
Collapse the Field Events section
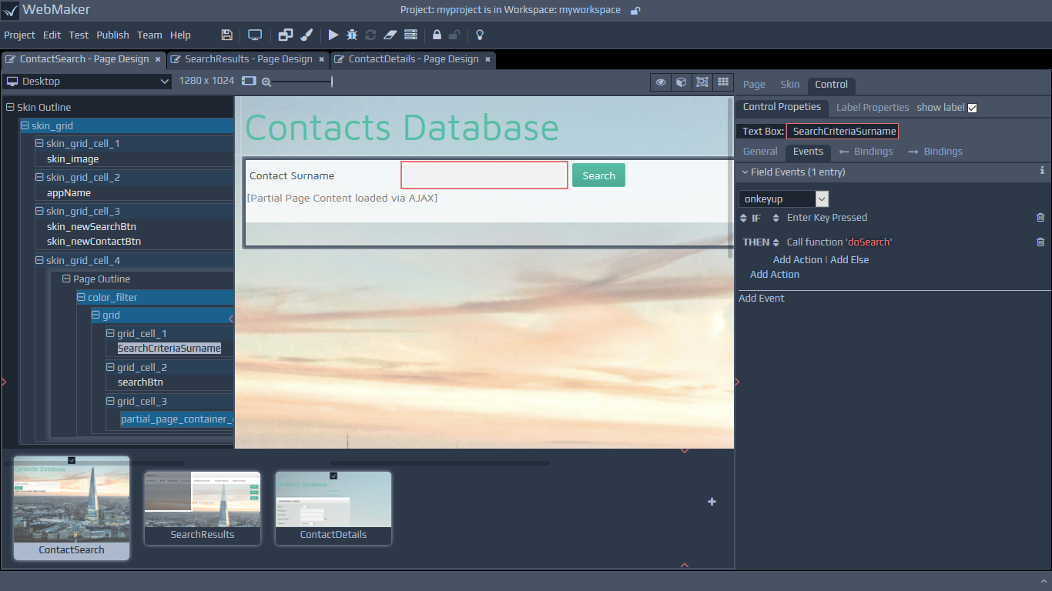click(x=745, y=172)
